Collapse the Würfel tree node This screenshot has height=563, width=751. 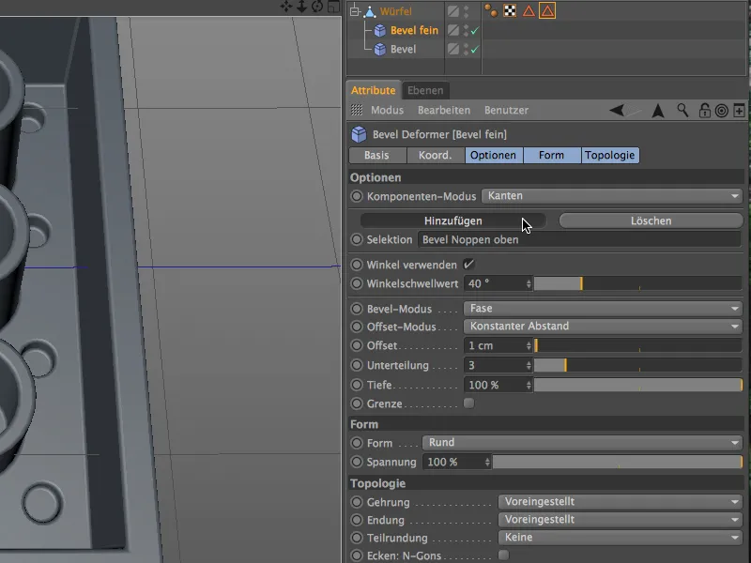pos(355,10)
